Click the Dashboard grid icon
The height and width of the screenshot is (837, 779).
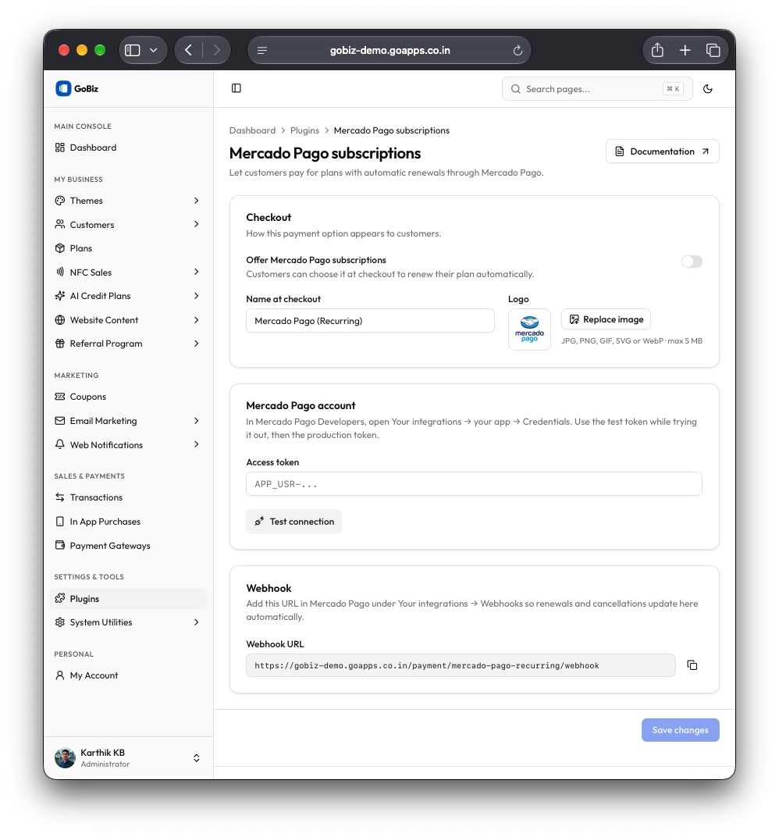pos(60,148)
